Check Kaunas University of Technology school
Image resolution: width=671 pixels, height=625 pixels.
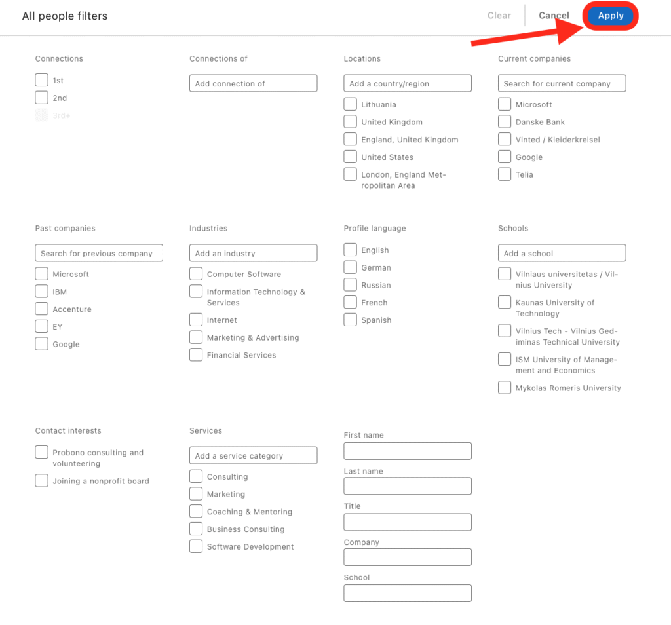coord(505,303)
